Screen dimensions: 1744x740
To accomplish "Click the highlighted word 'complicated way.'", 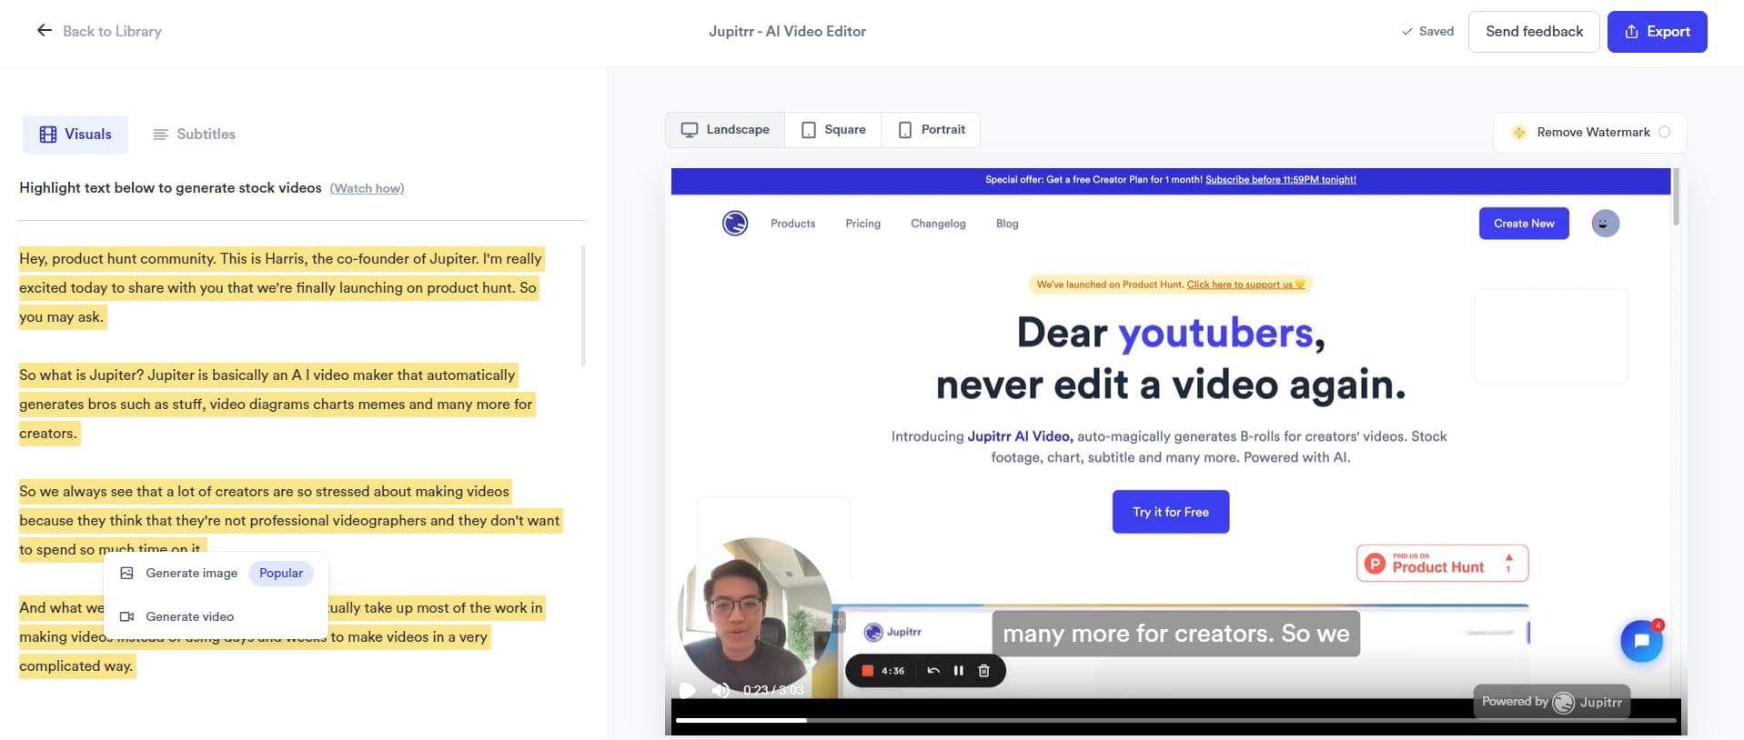I will point(76,666).
